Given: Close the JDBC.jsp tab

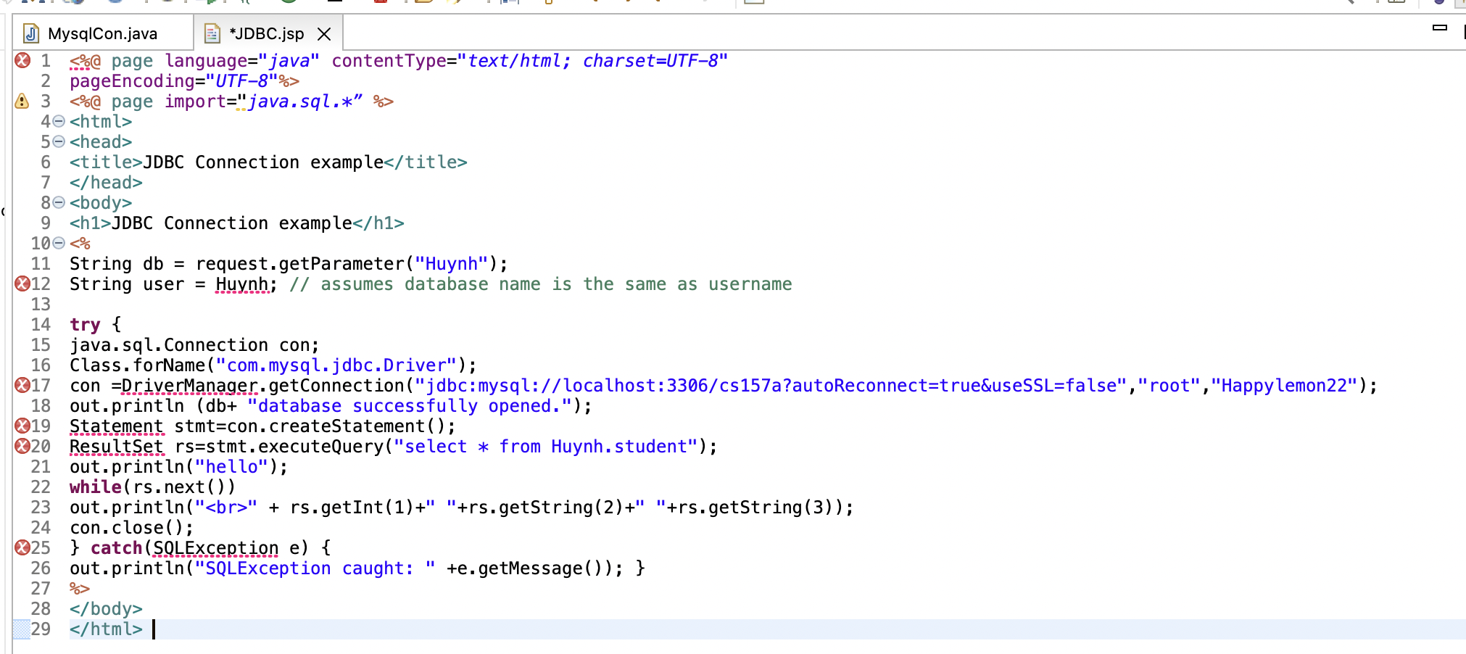Looking at the screenshot, I should click(x=324, y=32).
